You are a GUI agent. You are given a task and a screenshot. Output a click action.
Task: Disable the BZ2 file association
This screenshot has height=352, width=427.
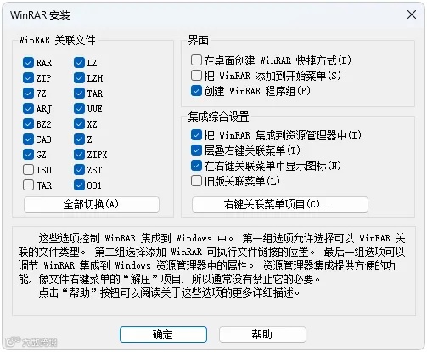click(28, 124)
